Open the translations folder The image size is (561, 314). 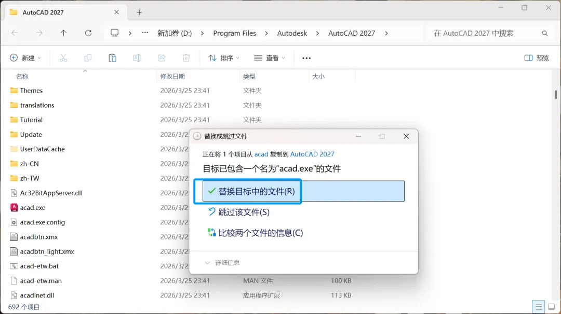[x=32, y=105]
